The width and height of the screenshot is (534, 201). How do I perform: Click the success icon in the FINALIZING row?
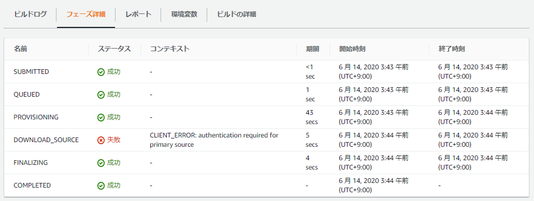[x=101, y=163]
